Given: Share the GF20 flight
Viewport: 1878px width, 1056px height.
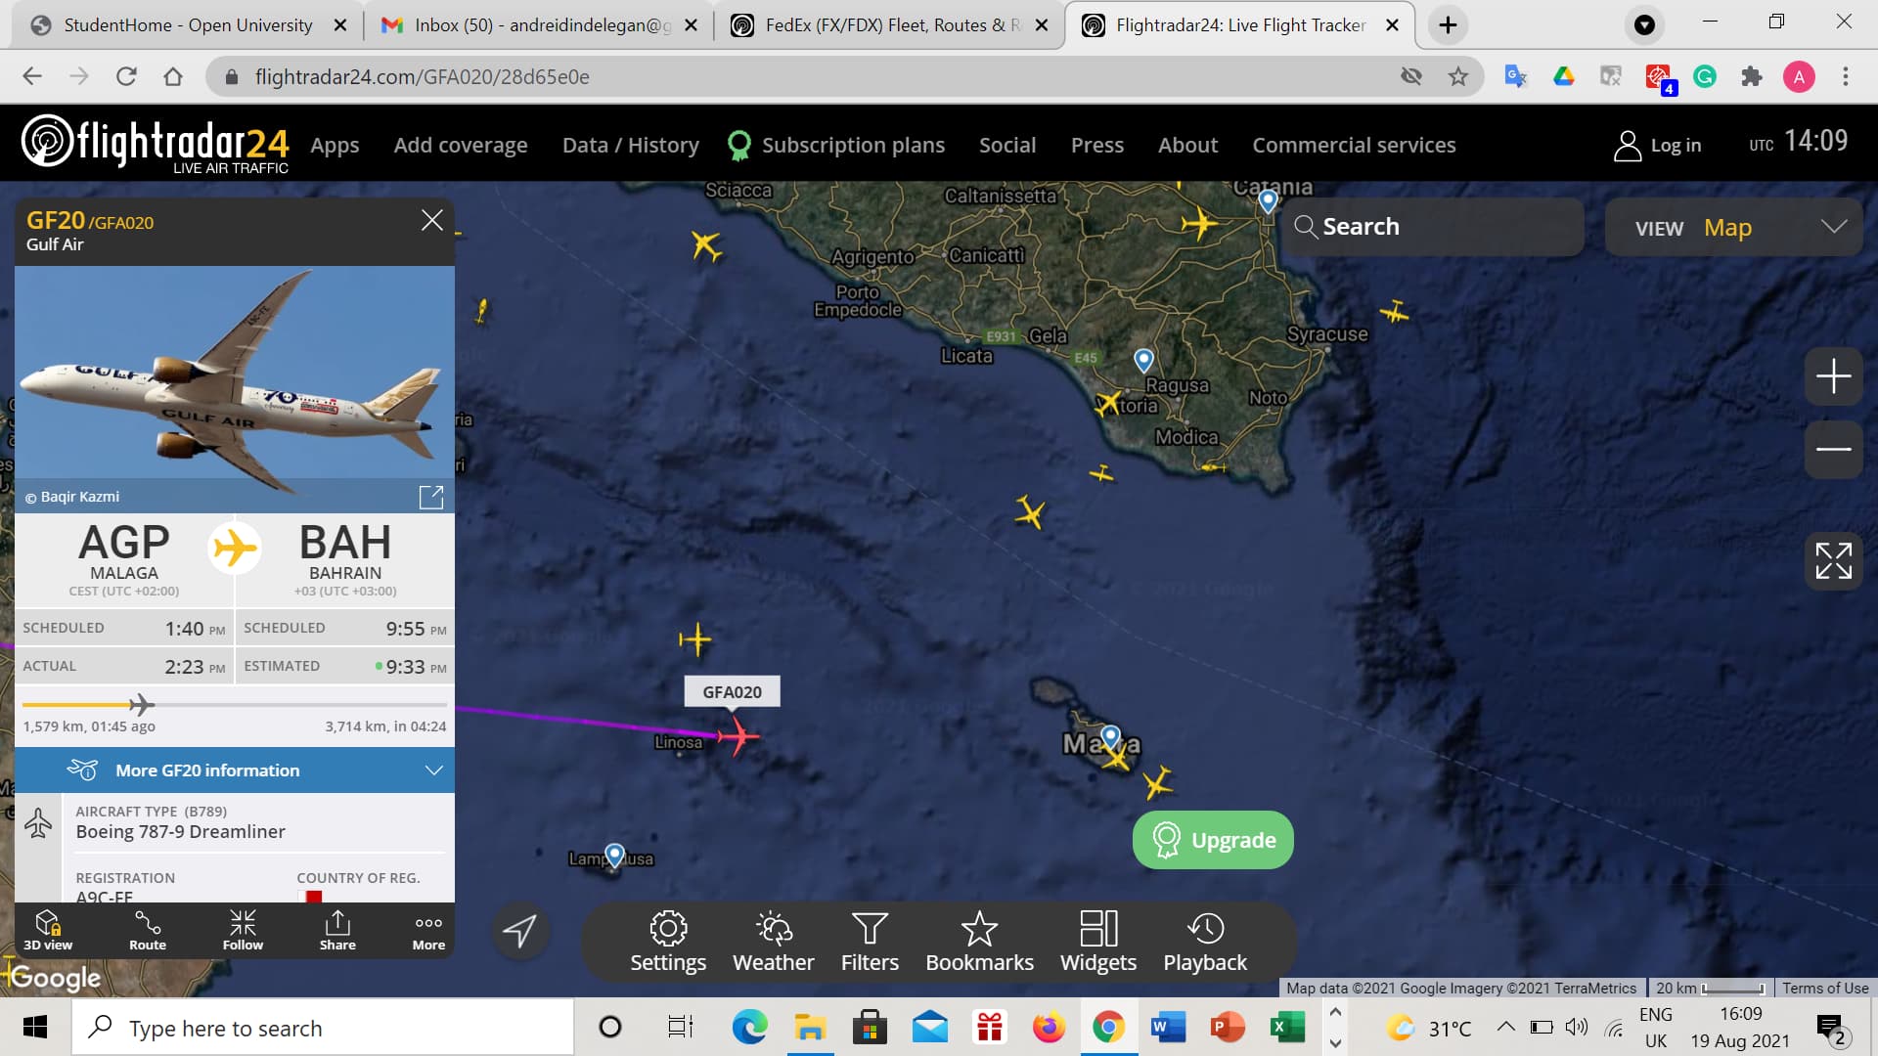Looking at the screenshot, I should [337, 930].
